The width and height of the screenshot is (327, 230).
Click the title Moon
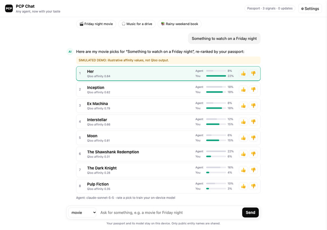click(92, 136)
